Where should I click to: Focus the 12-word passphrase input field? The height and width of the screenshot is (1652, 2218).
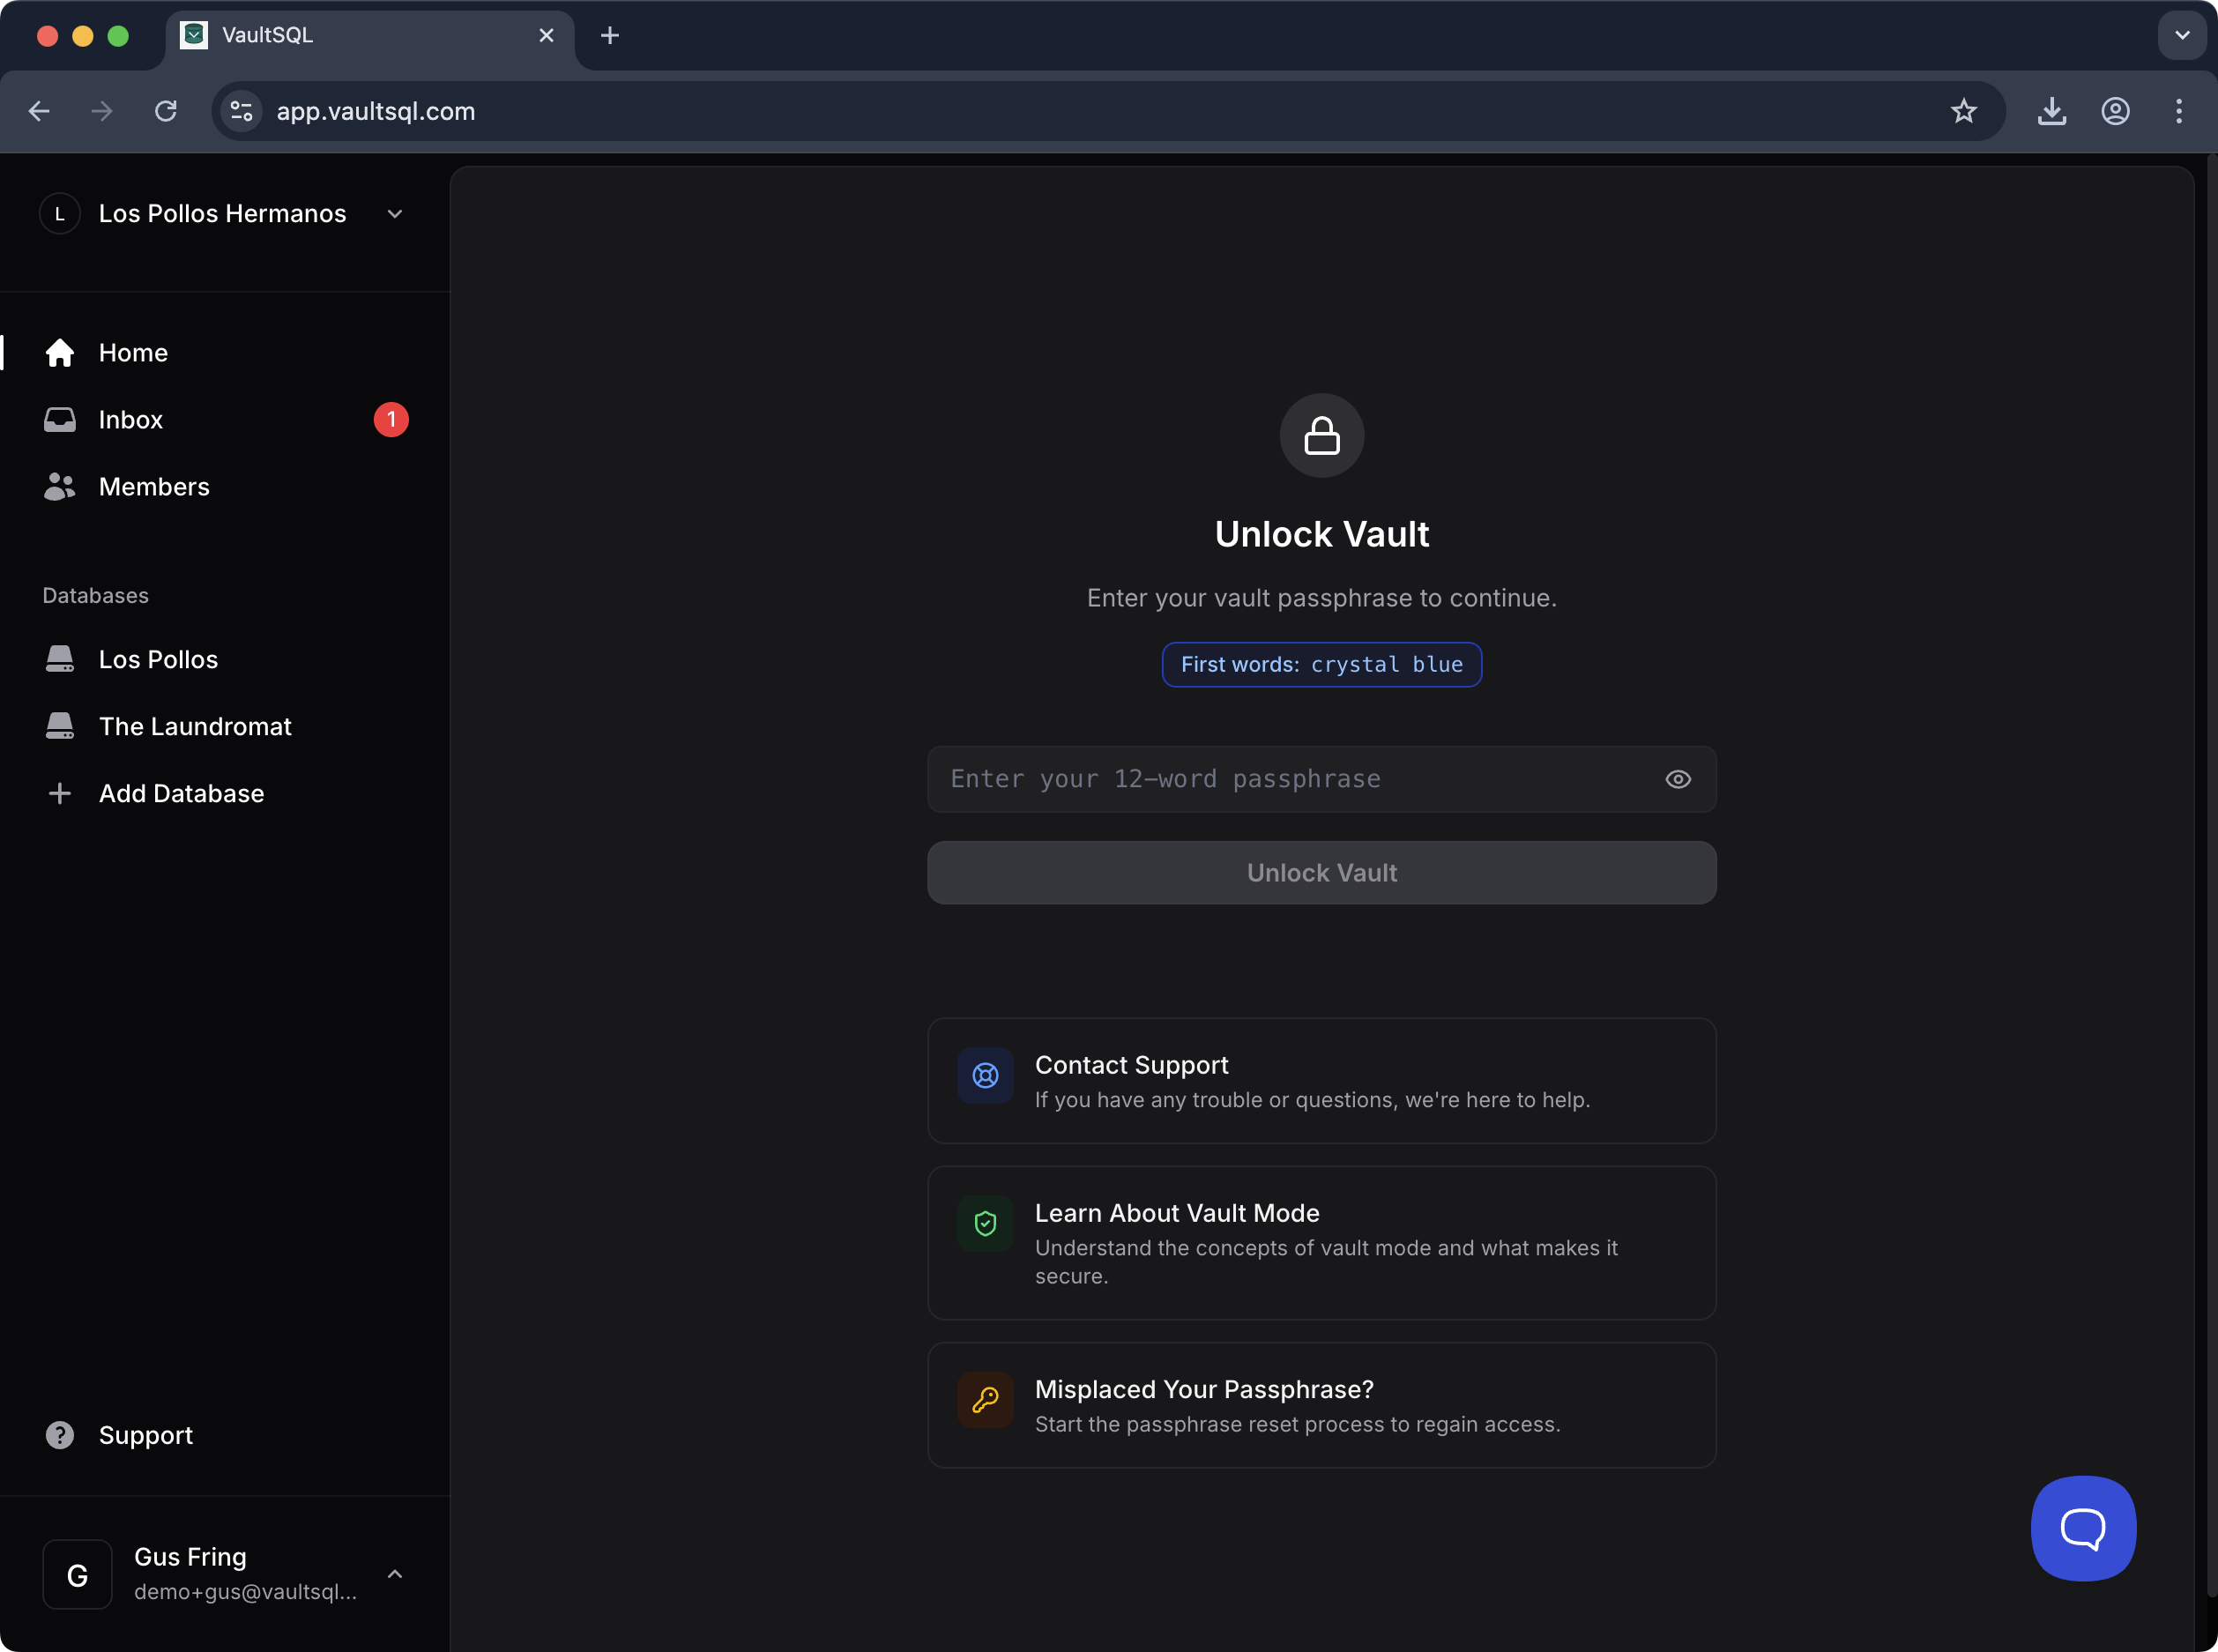pos(1322,780)
